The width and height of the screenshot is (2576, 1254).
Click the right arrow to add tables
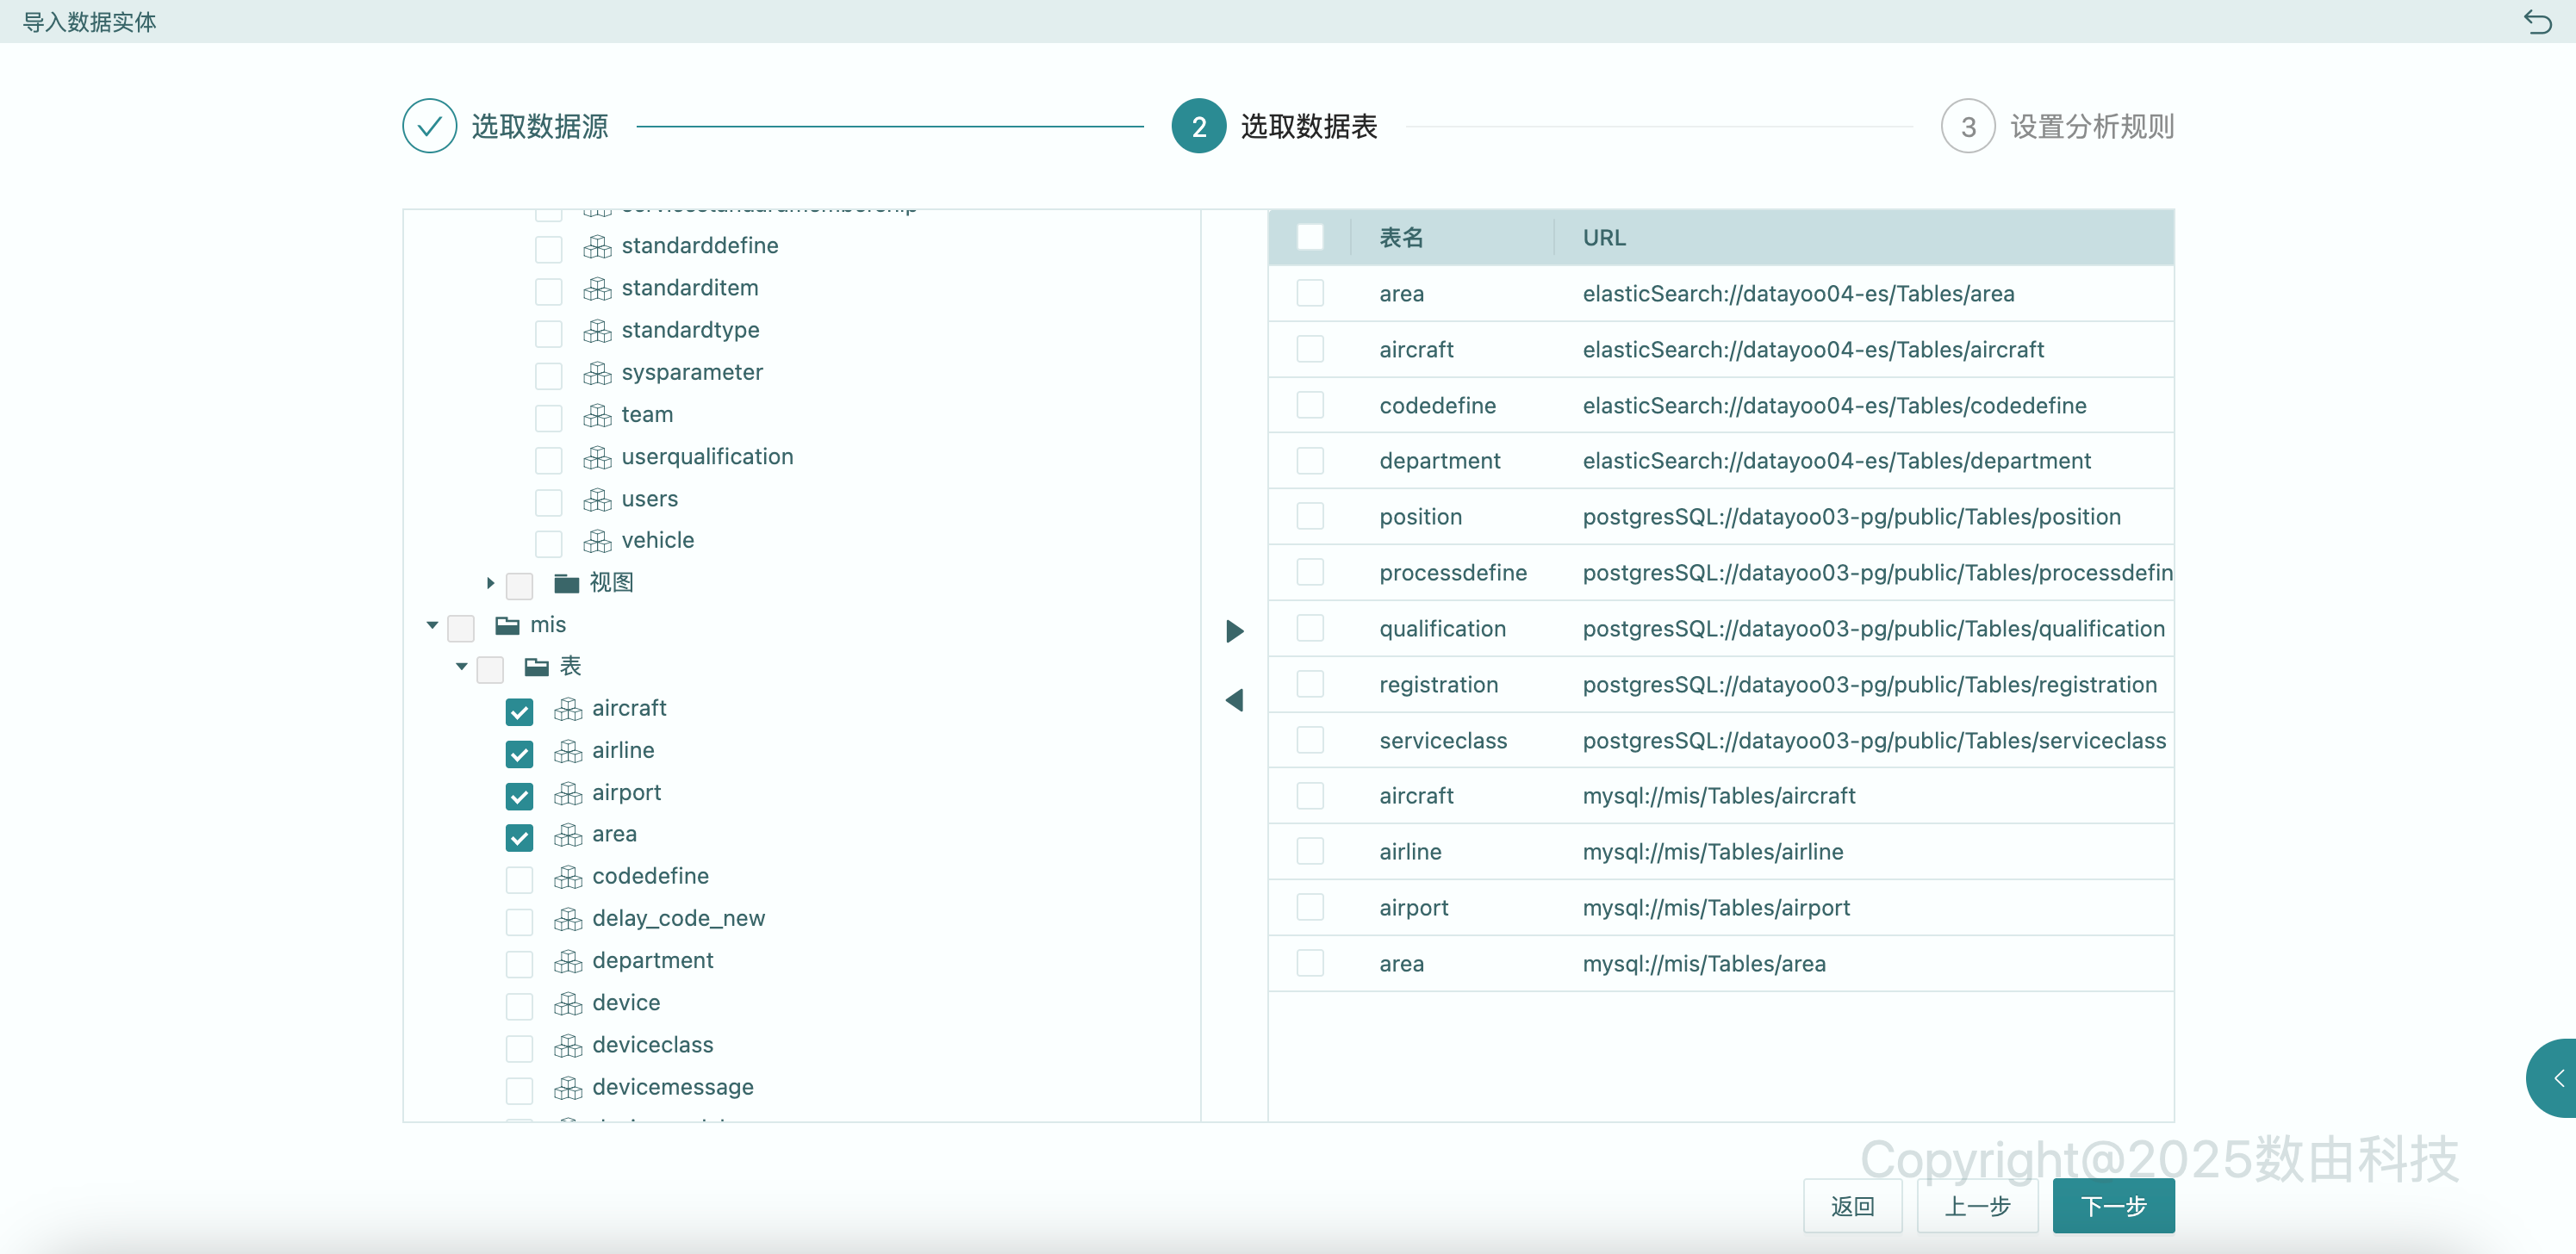point(1235,631)
